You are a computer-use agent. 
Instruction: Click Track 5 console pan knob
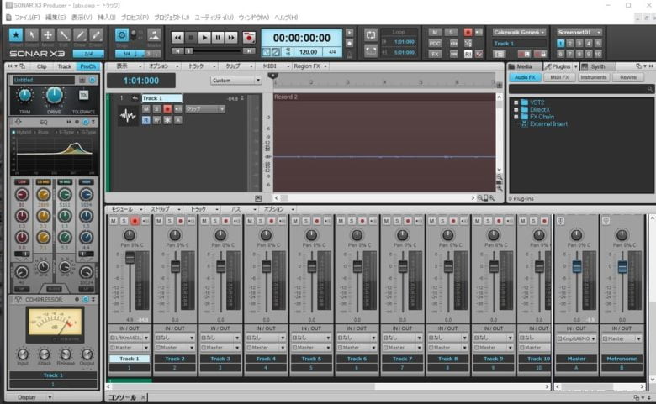click(x=311, y=235)
